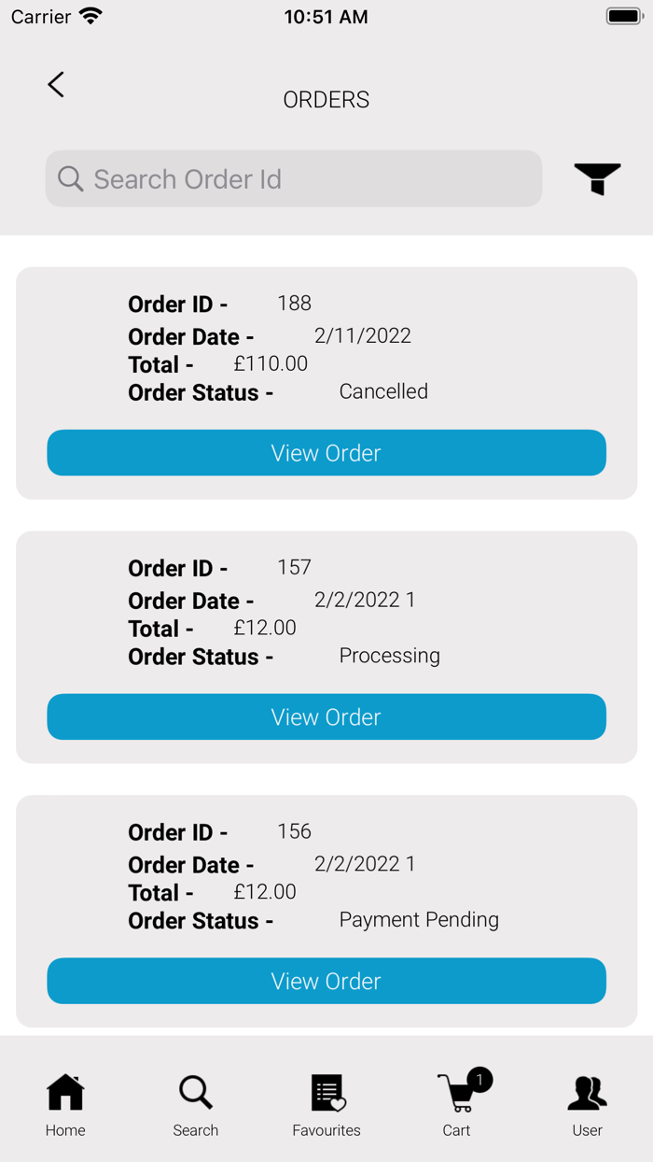View Order for order 188
Viewport: 653px width, 1162px height.
pos(326,452)
